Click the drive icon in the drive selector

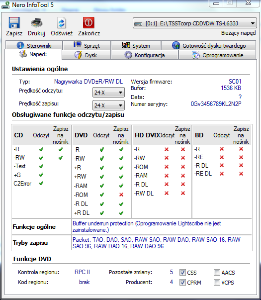coord(138,23)
